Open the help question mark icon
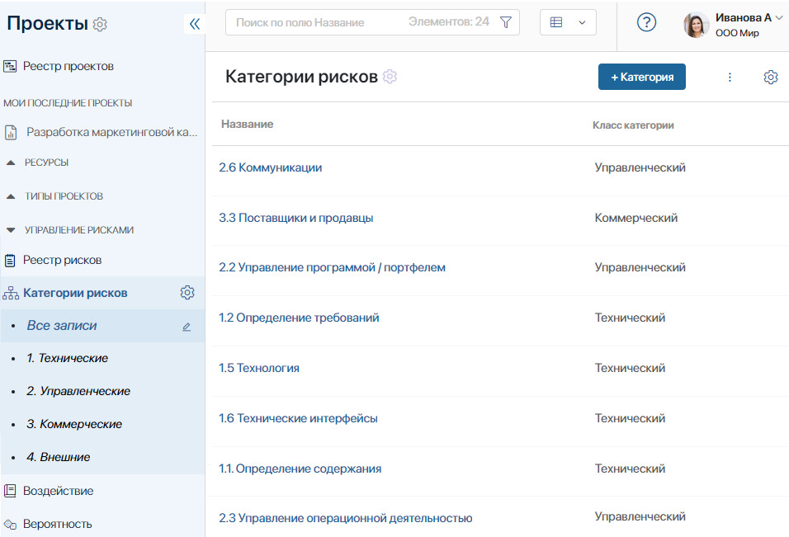Viewport: 789px width, 537px height. coord(646,22)
